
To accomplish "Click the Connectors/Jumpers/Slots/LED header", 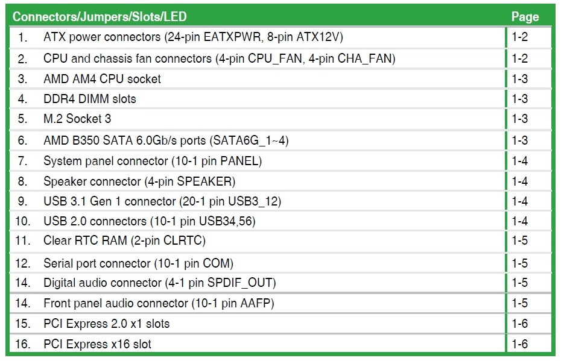I will click(100, 16).
